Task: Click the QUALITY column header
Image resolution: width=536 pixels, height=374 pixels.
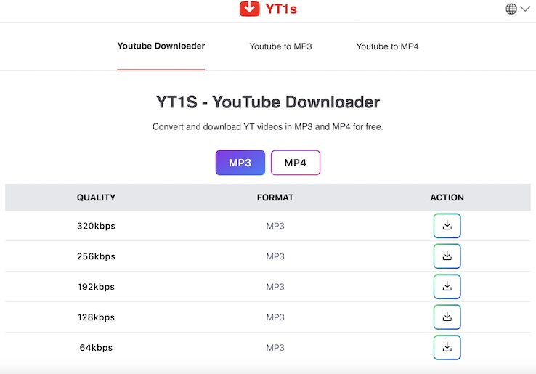Action: coord(96,198)
